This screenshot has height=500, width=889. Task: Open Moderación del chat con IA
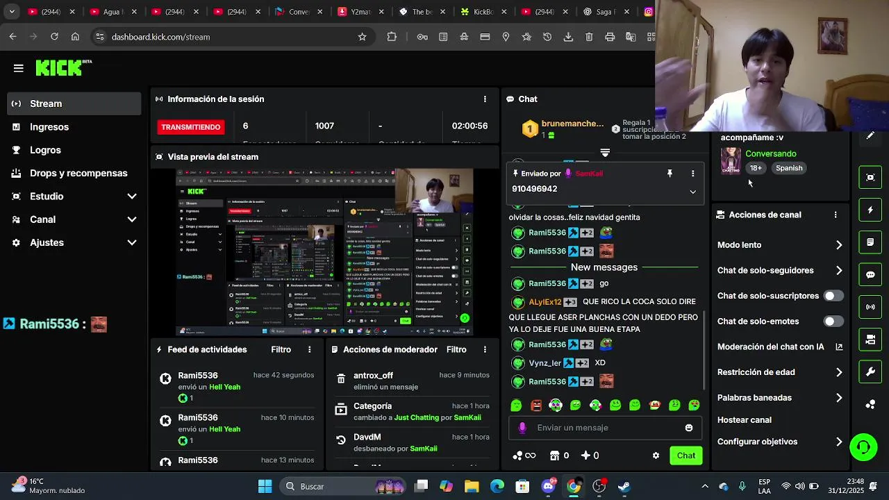pos(780,347)
